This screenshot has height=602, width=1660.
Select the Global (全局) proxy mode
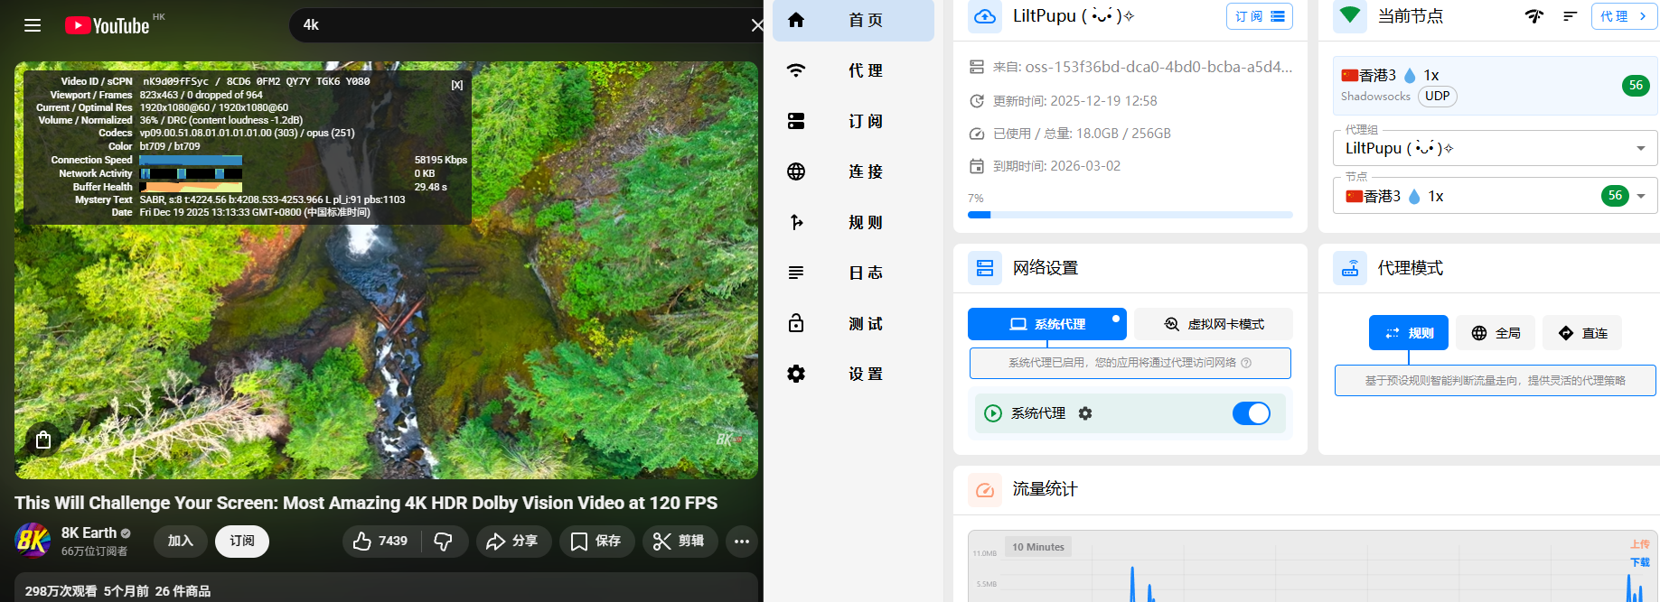pyautogui.click(x=1496, y=333)
